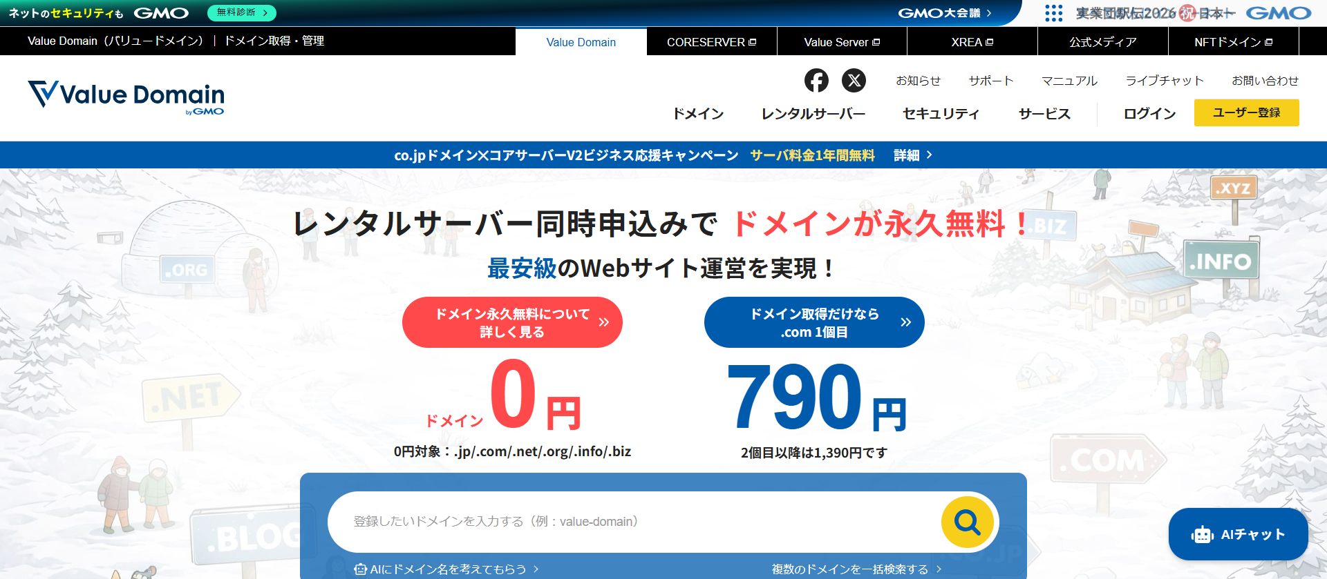
Task: Click the 0円対象 domain list text
Action: 512,451
